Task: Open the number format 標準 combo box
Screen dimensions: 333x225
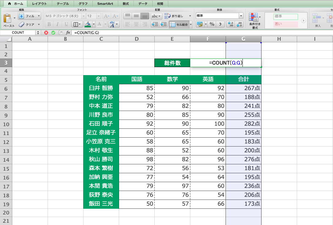Action: click(219, 16)
